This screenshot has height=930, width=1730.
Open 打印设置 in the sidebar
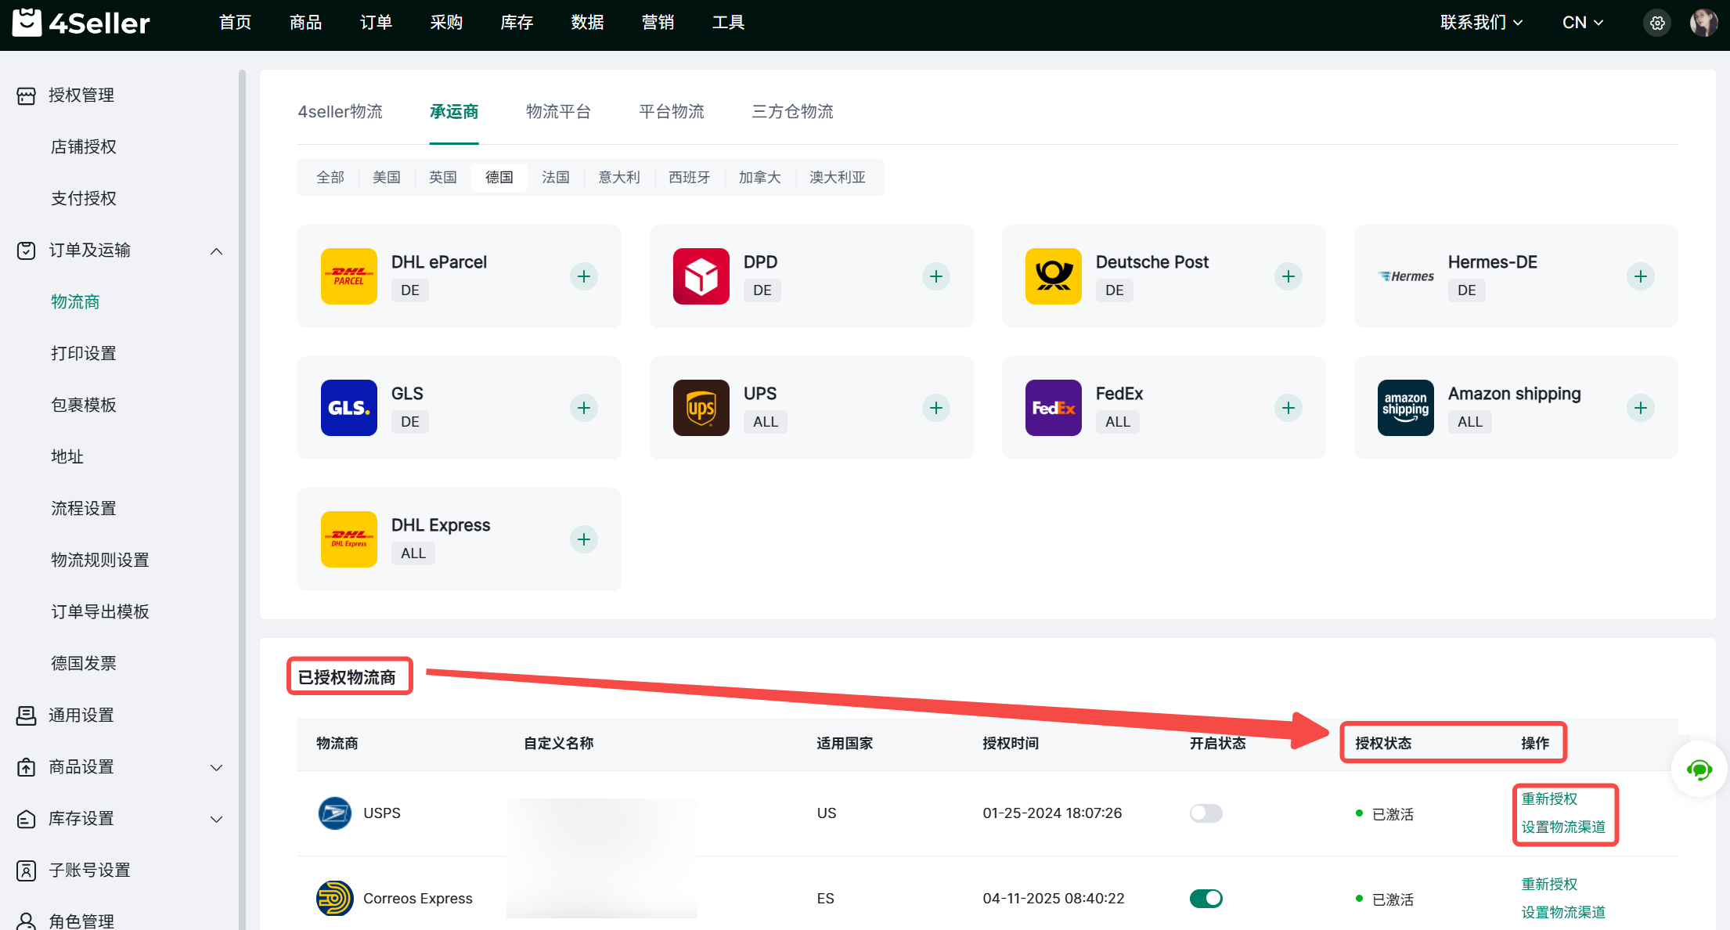click(84, 354)
